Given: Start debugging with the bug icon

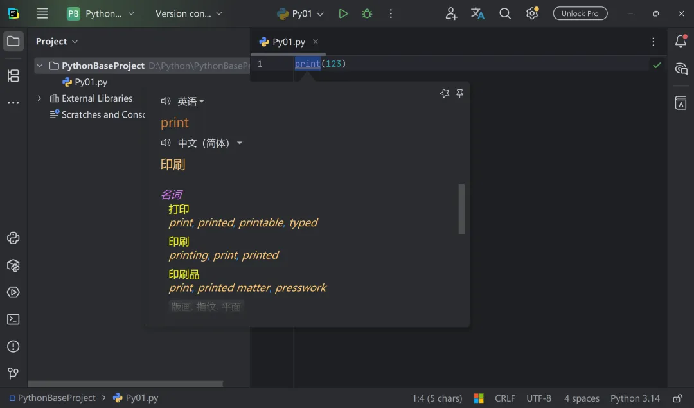Looking at the screenshot, I should point(367,13).
